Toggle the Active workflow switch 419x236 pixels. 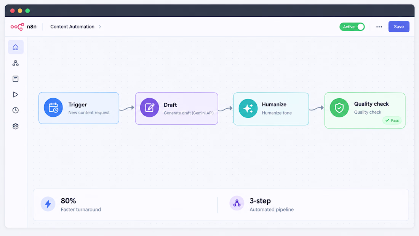click(x=352, y=27)
